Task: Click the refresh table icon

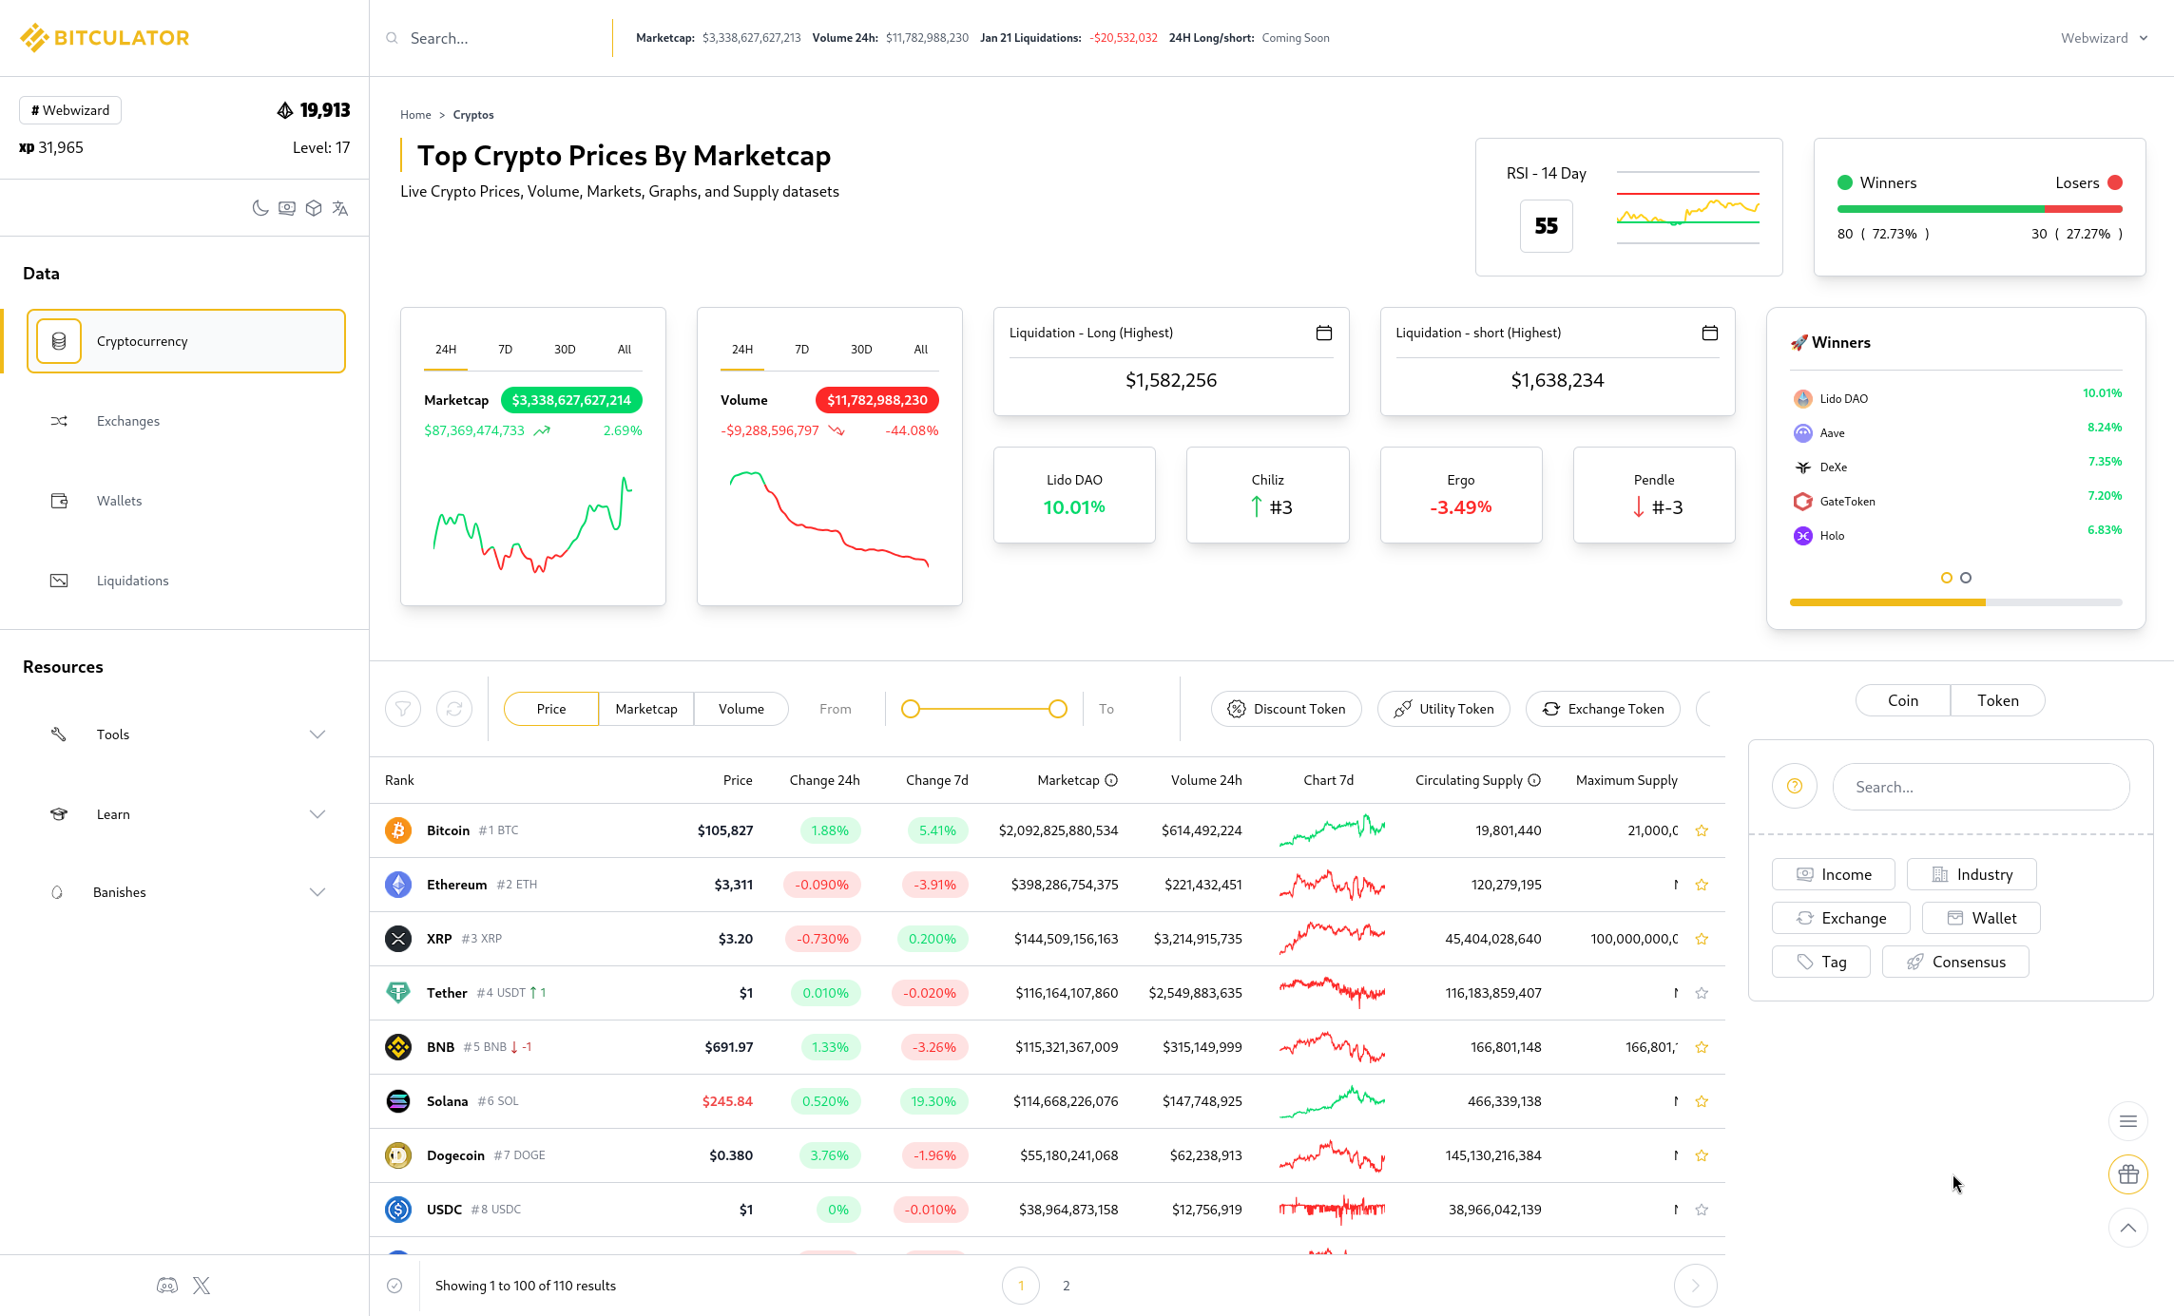Action: (454, 709)
